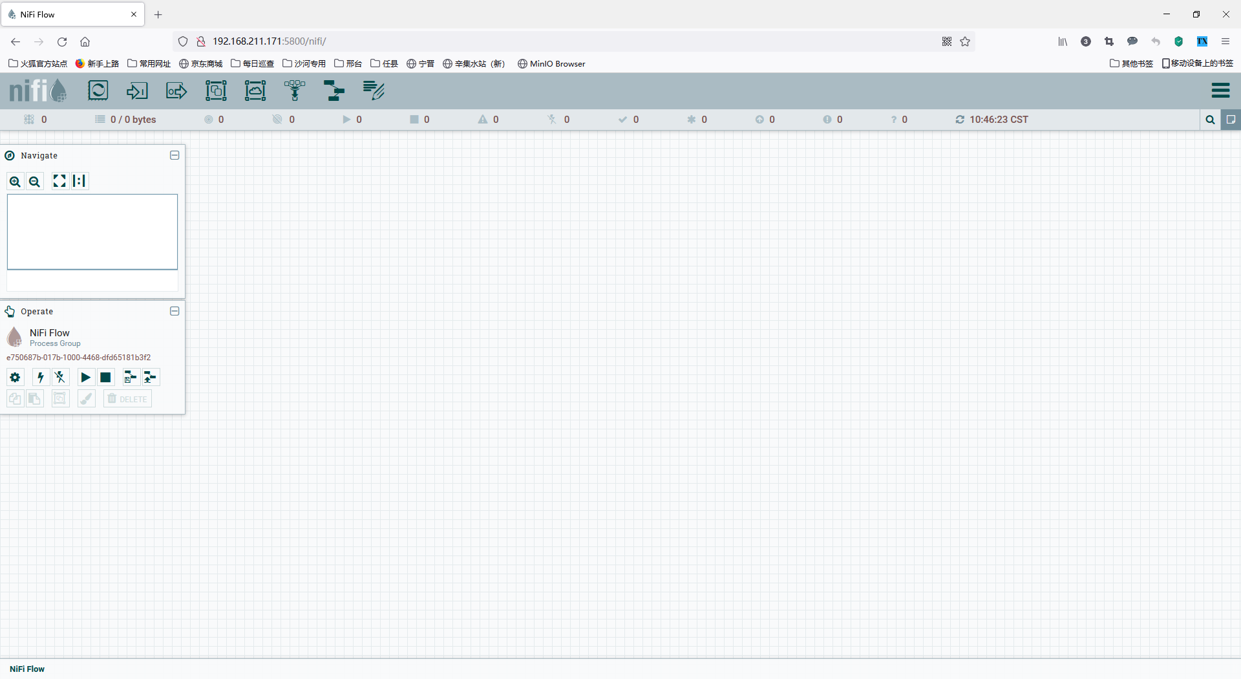The height and width of the screenshot is (679, 1241).
Task: Select the Output Port component icon
Action: [176, 91]
